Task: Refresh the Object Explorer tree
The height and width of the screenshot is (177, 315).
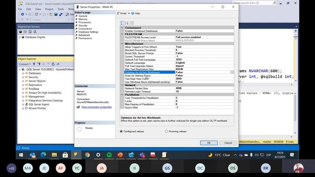Action: (x=53, y=64)
